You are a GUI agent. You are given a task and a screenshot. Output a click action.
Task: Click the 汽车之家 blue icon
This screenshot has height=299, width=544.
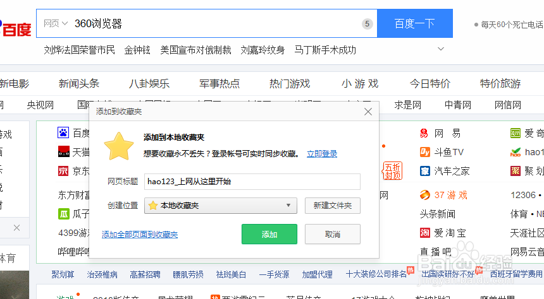[425, 170]
